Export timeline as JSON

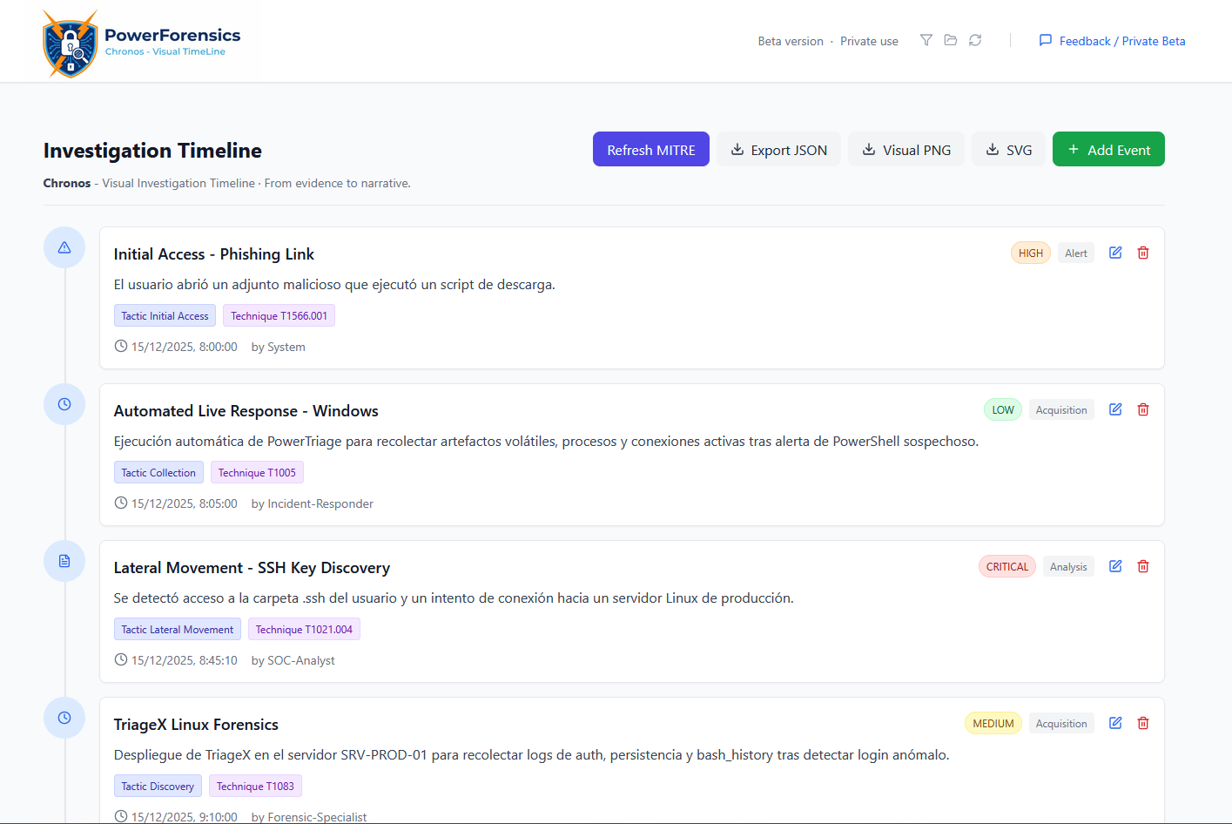tap(778, 150)
